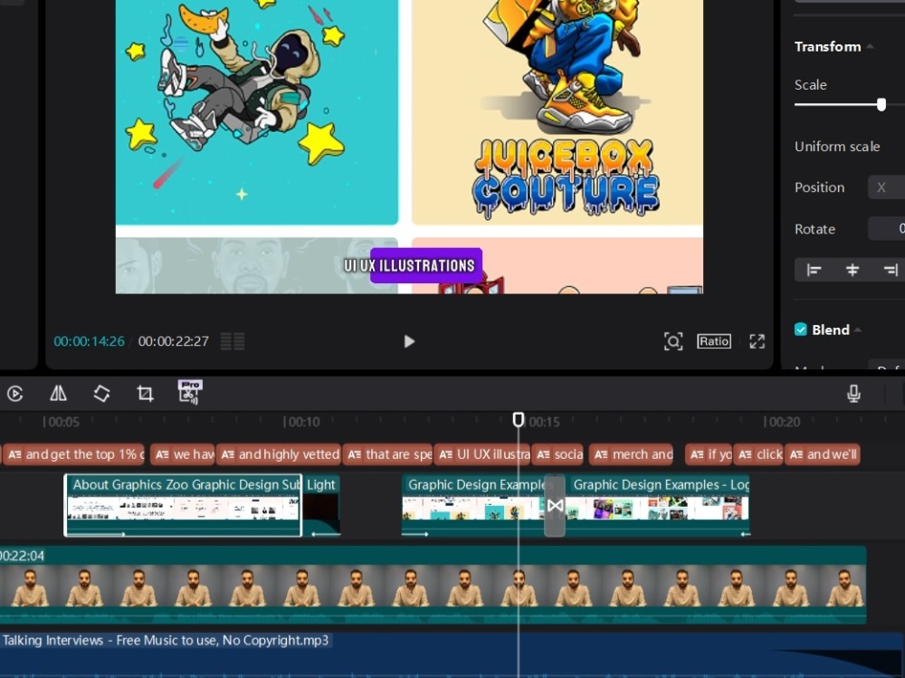Select the 'we hav' caption clip

tap(183, 454)
